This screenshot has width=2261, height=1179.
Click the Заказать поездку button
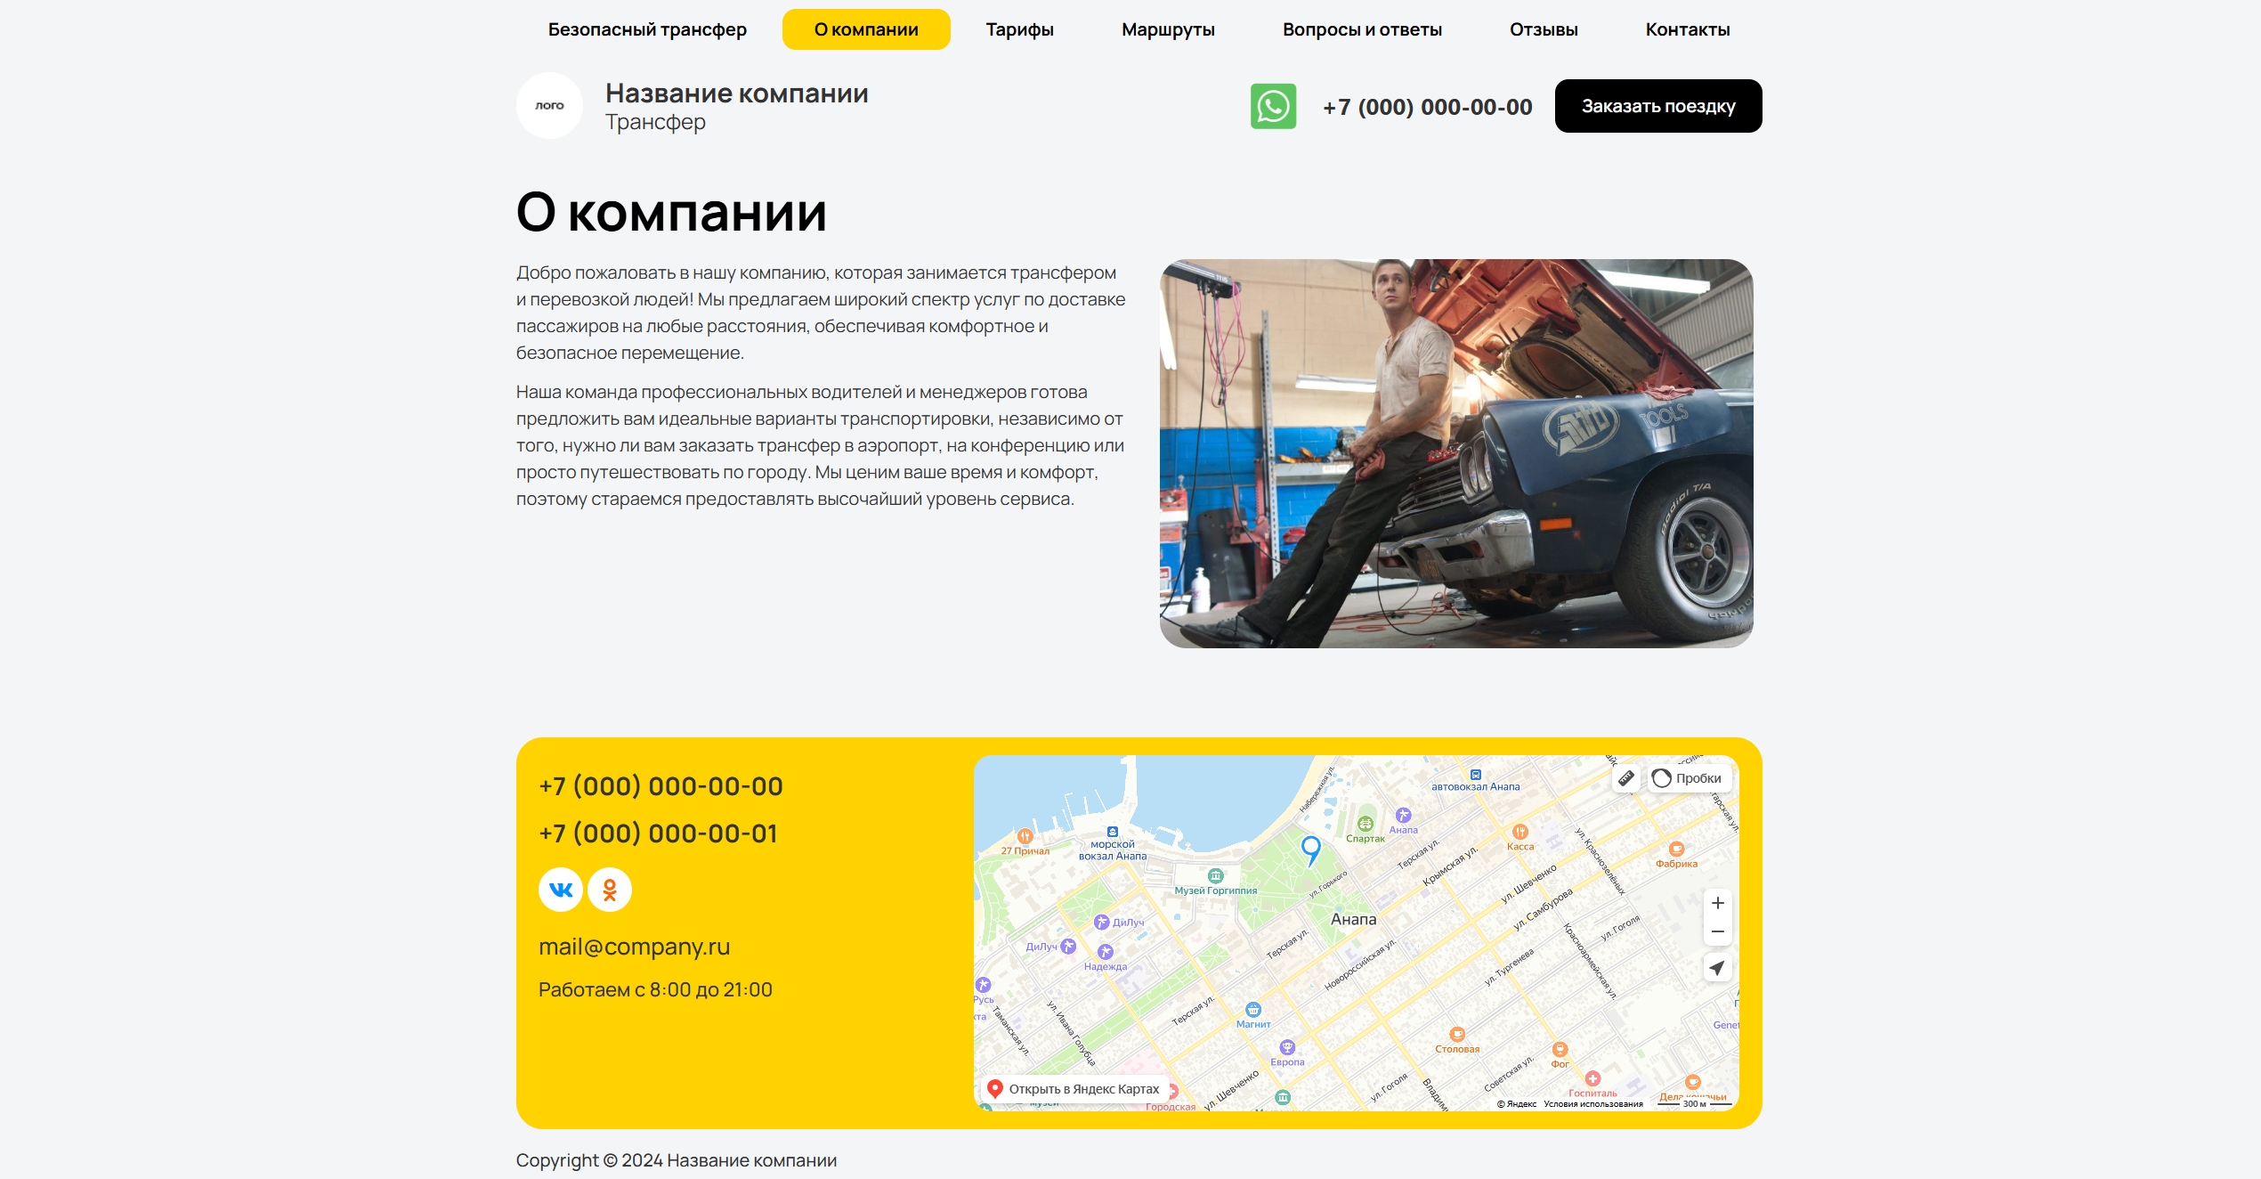click(x=1658, y=106)
